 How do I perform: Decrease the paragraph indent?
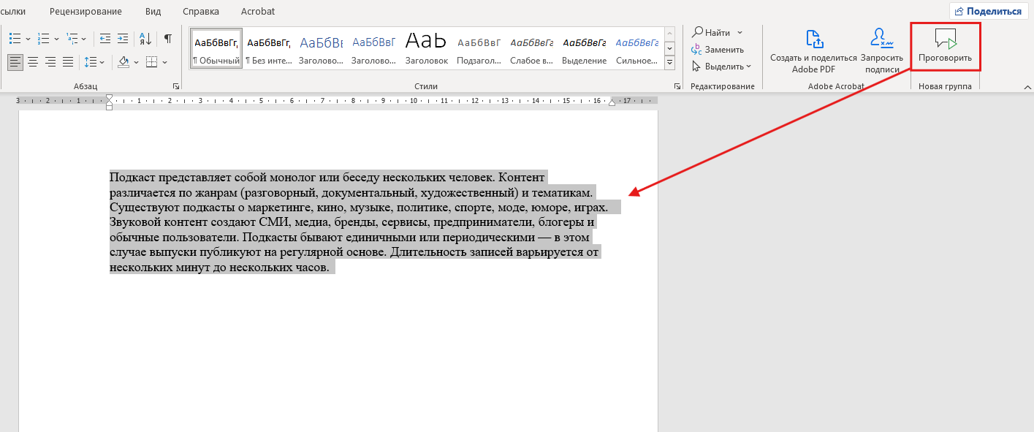pos(105,39)
